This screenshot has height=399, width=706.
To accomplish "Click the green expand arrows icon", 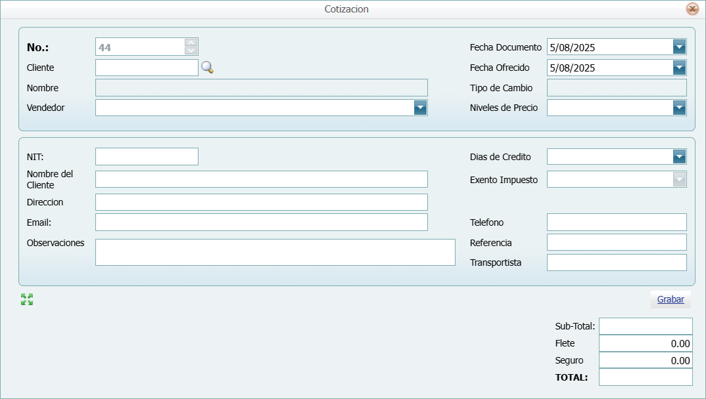I will coord(27,300).
